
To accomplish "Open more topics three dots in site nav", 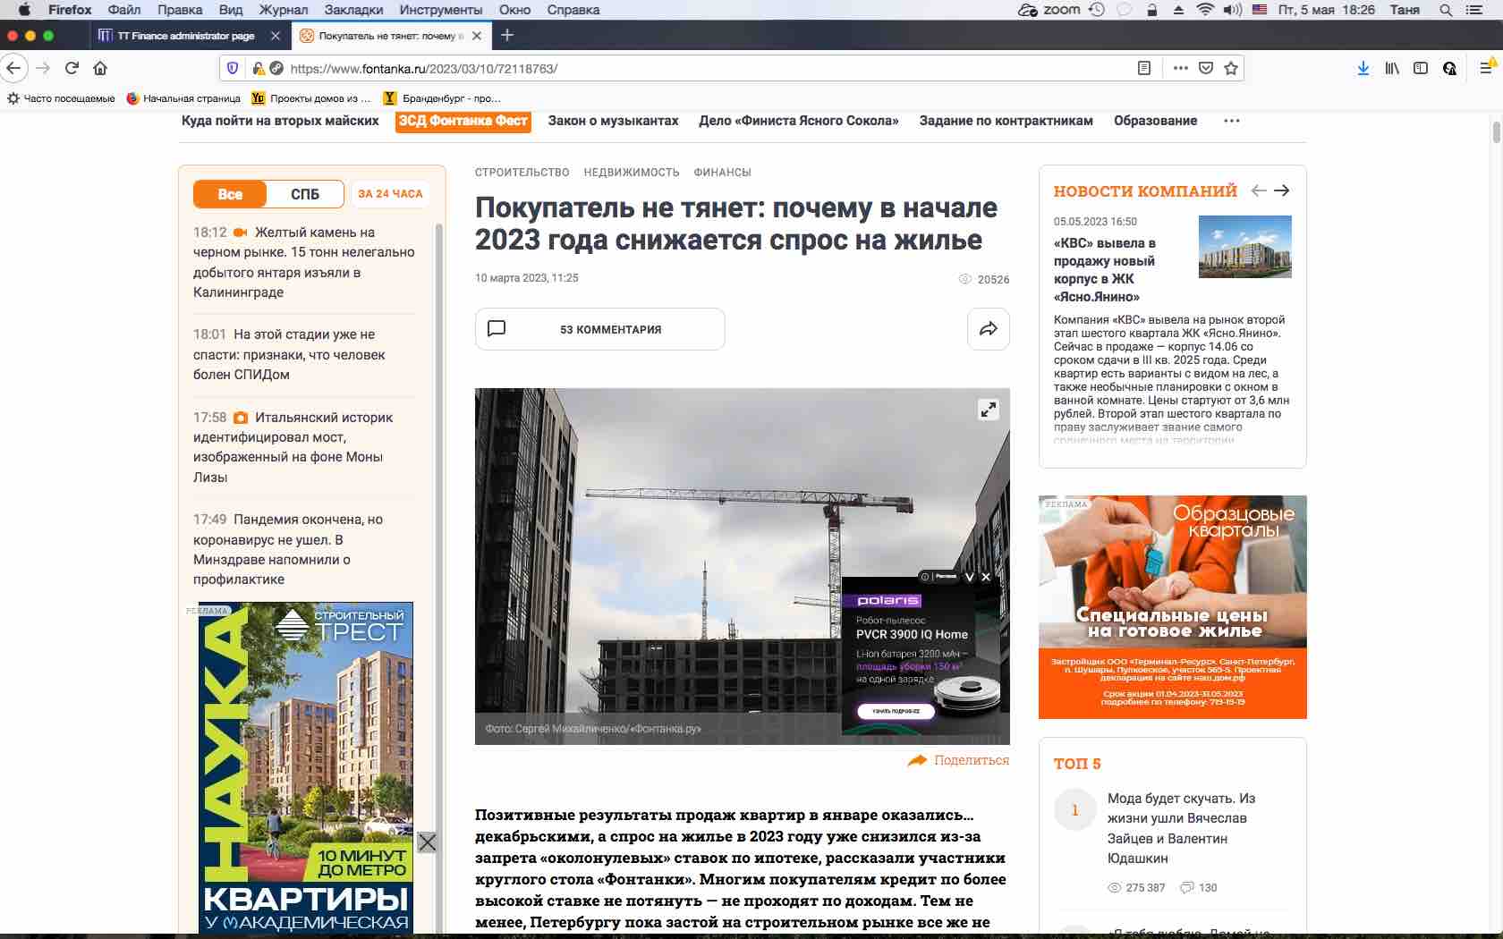I will (x=1232, y=121).
